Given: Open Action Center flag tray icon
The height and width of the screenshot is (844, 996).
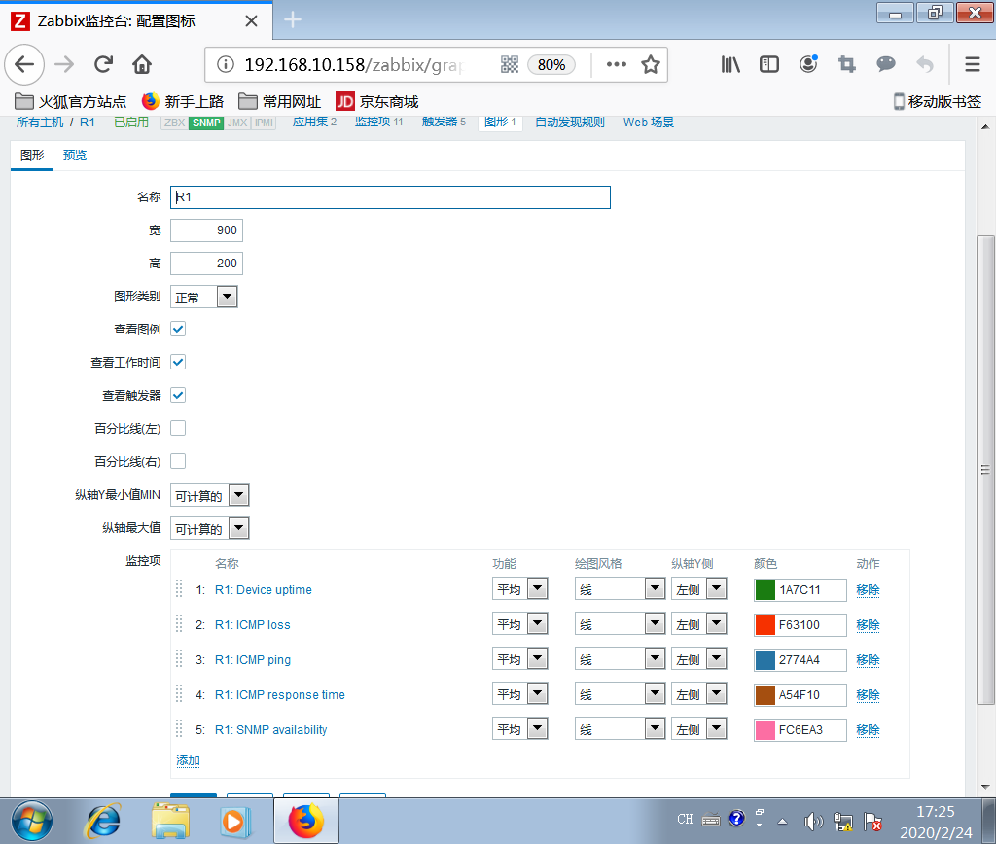Looking at the screenshot, I should coord(873,821).
